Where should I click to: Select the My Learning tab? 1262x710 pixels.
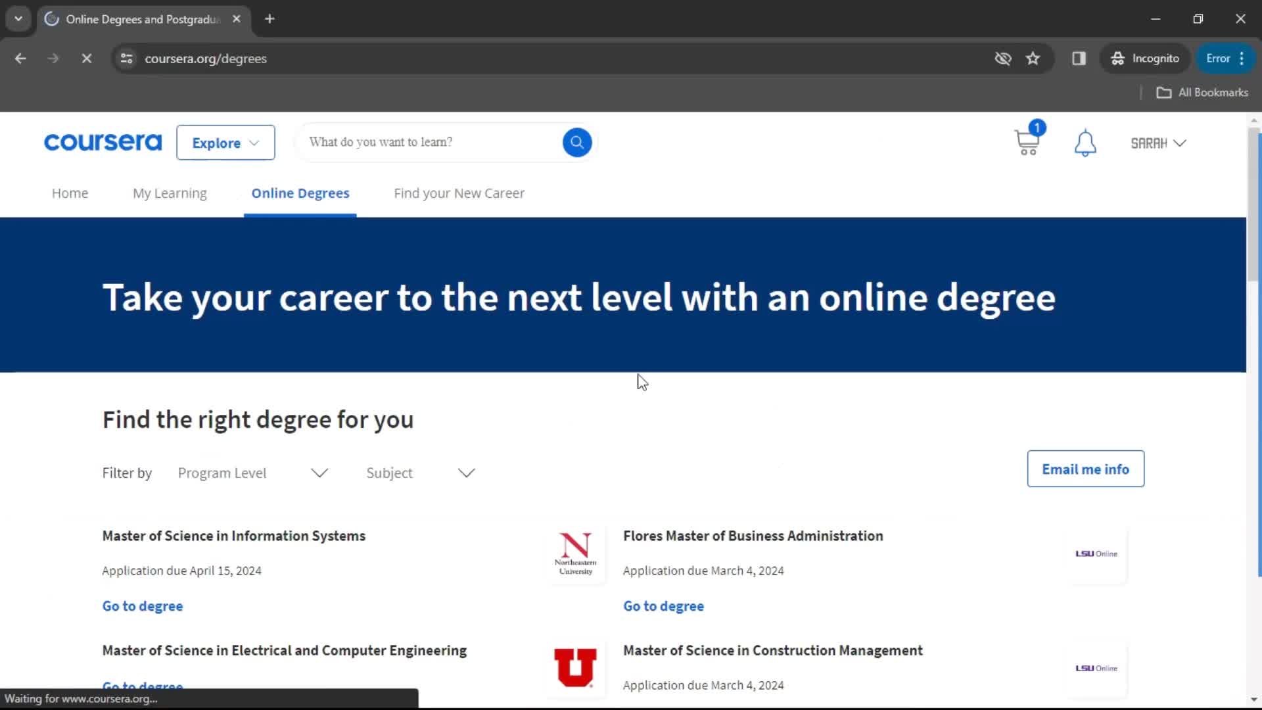pyautogui.click(x=170, y=193)
